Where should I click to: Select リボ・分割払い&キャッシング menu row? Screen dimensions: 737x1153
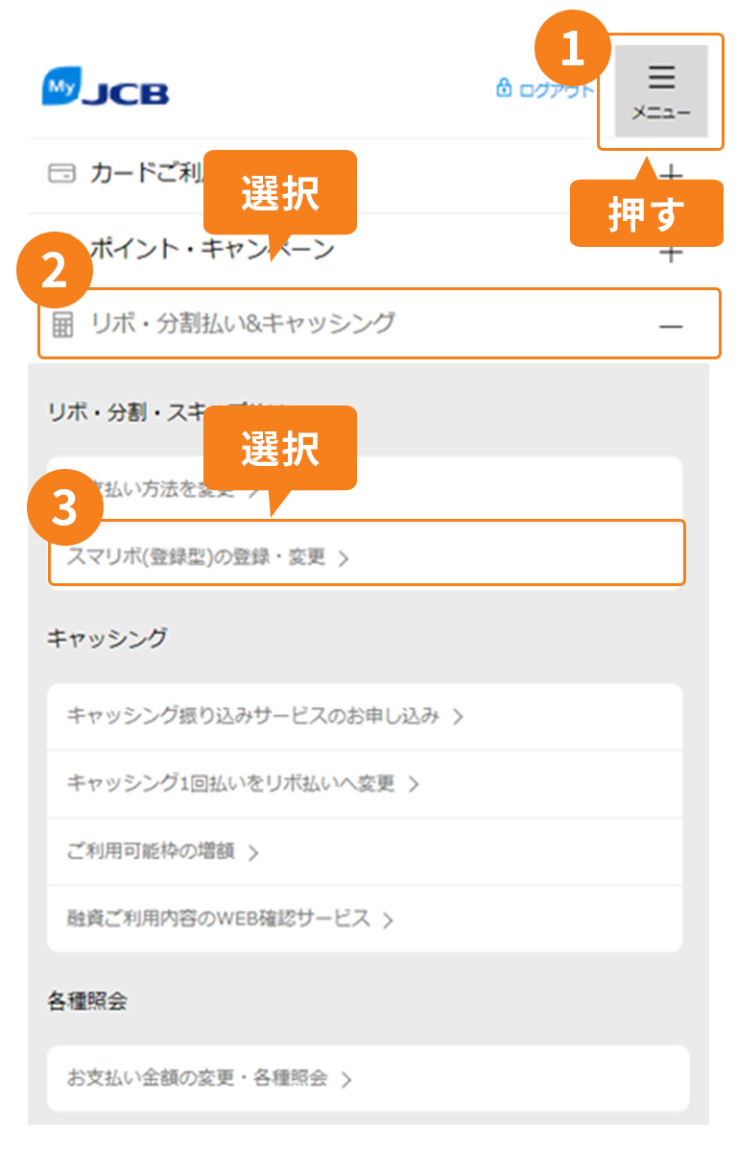[x=379, y=324]
